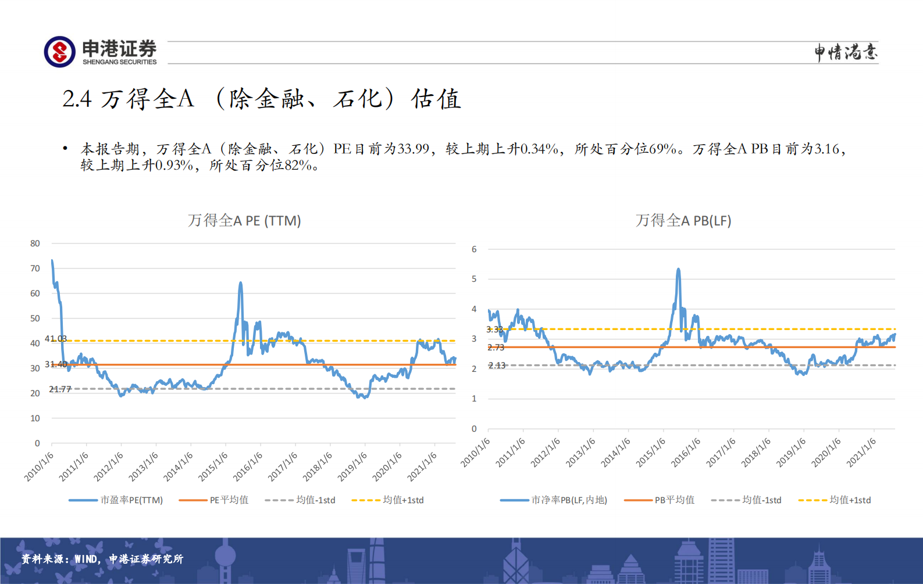Click the 3.33 data label on PB chart
Screen dimensions: 923x584
[x=494, y=329]
